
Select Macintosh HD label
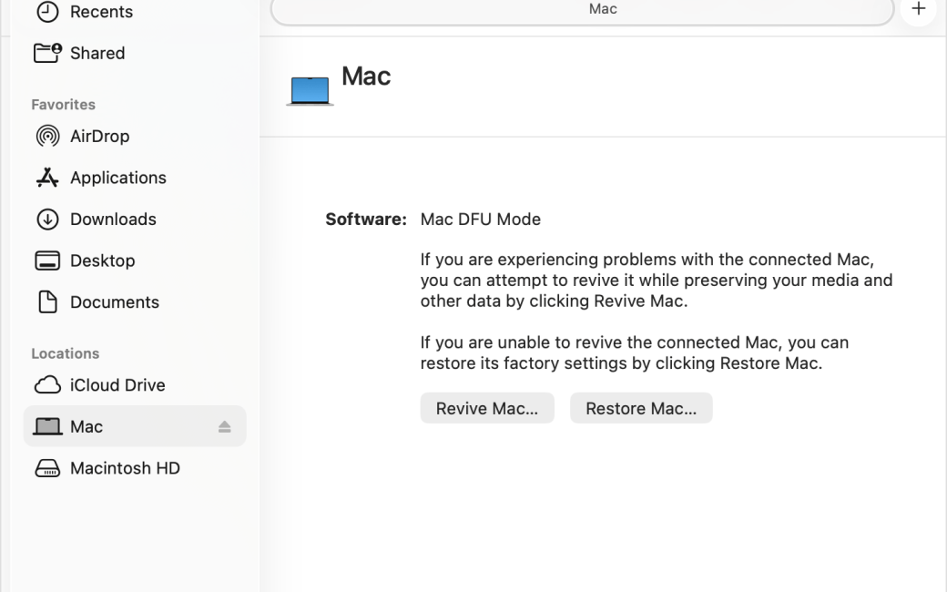[x=125, y=468]
